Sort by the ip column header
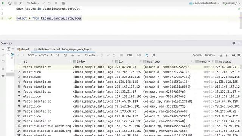 coord(128,62)
